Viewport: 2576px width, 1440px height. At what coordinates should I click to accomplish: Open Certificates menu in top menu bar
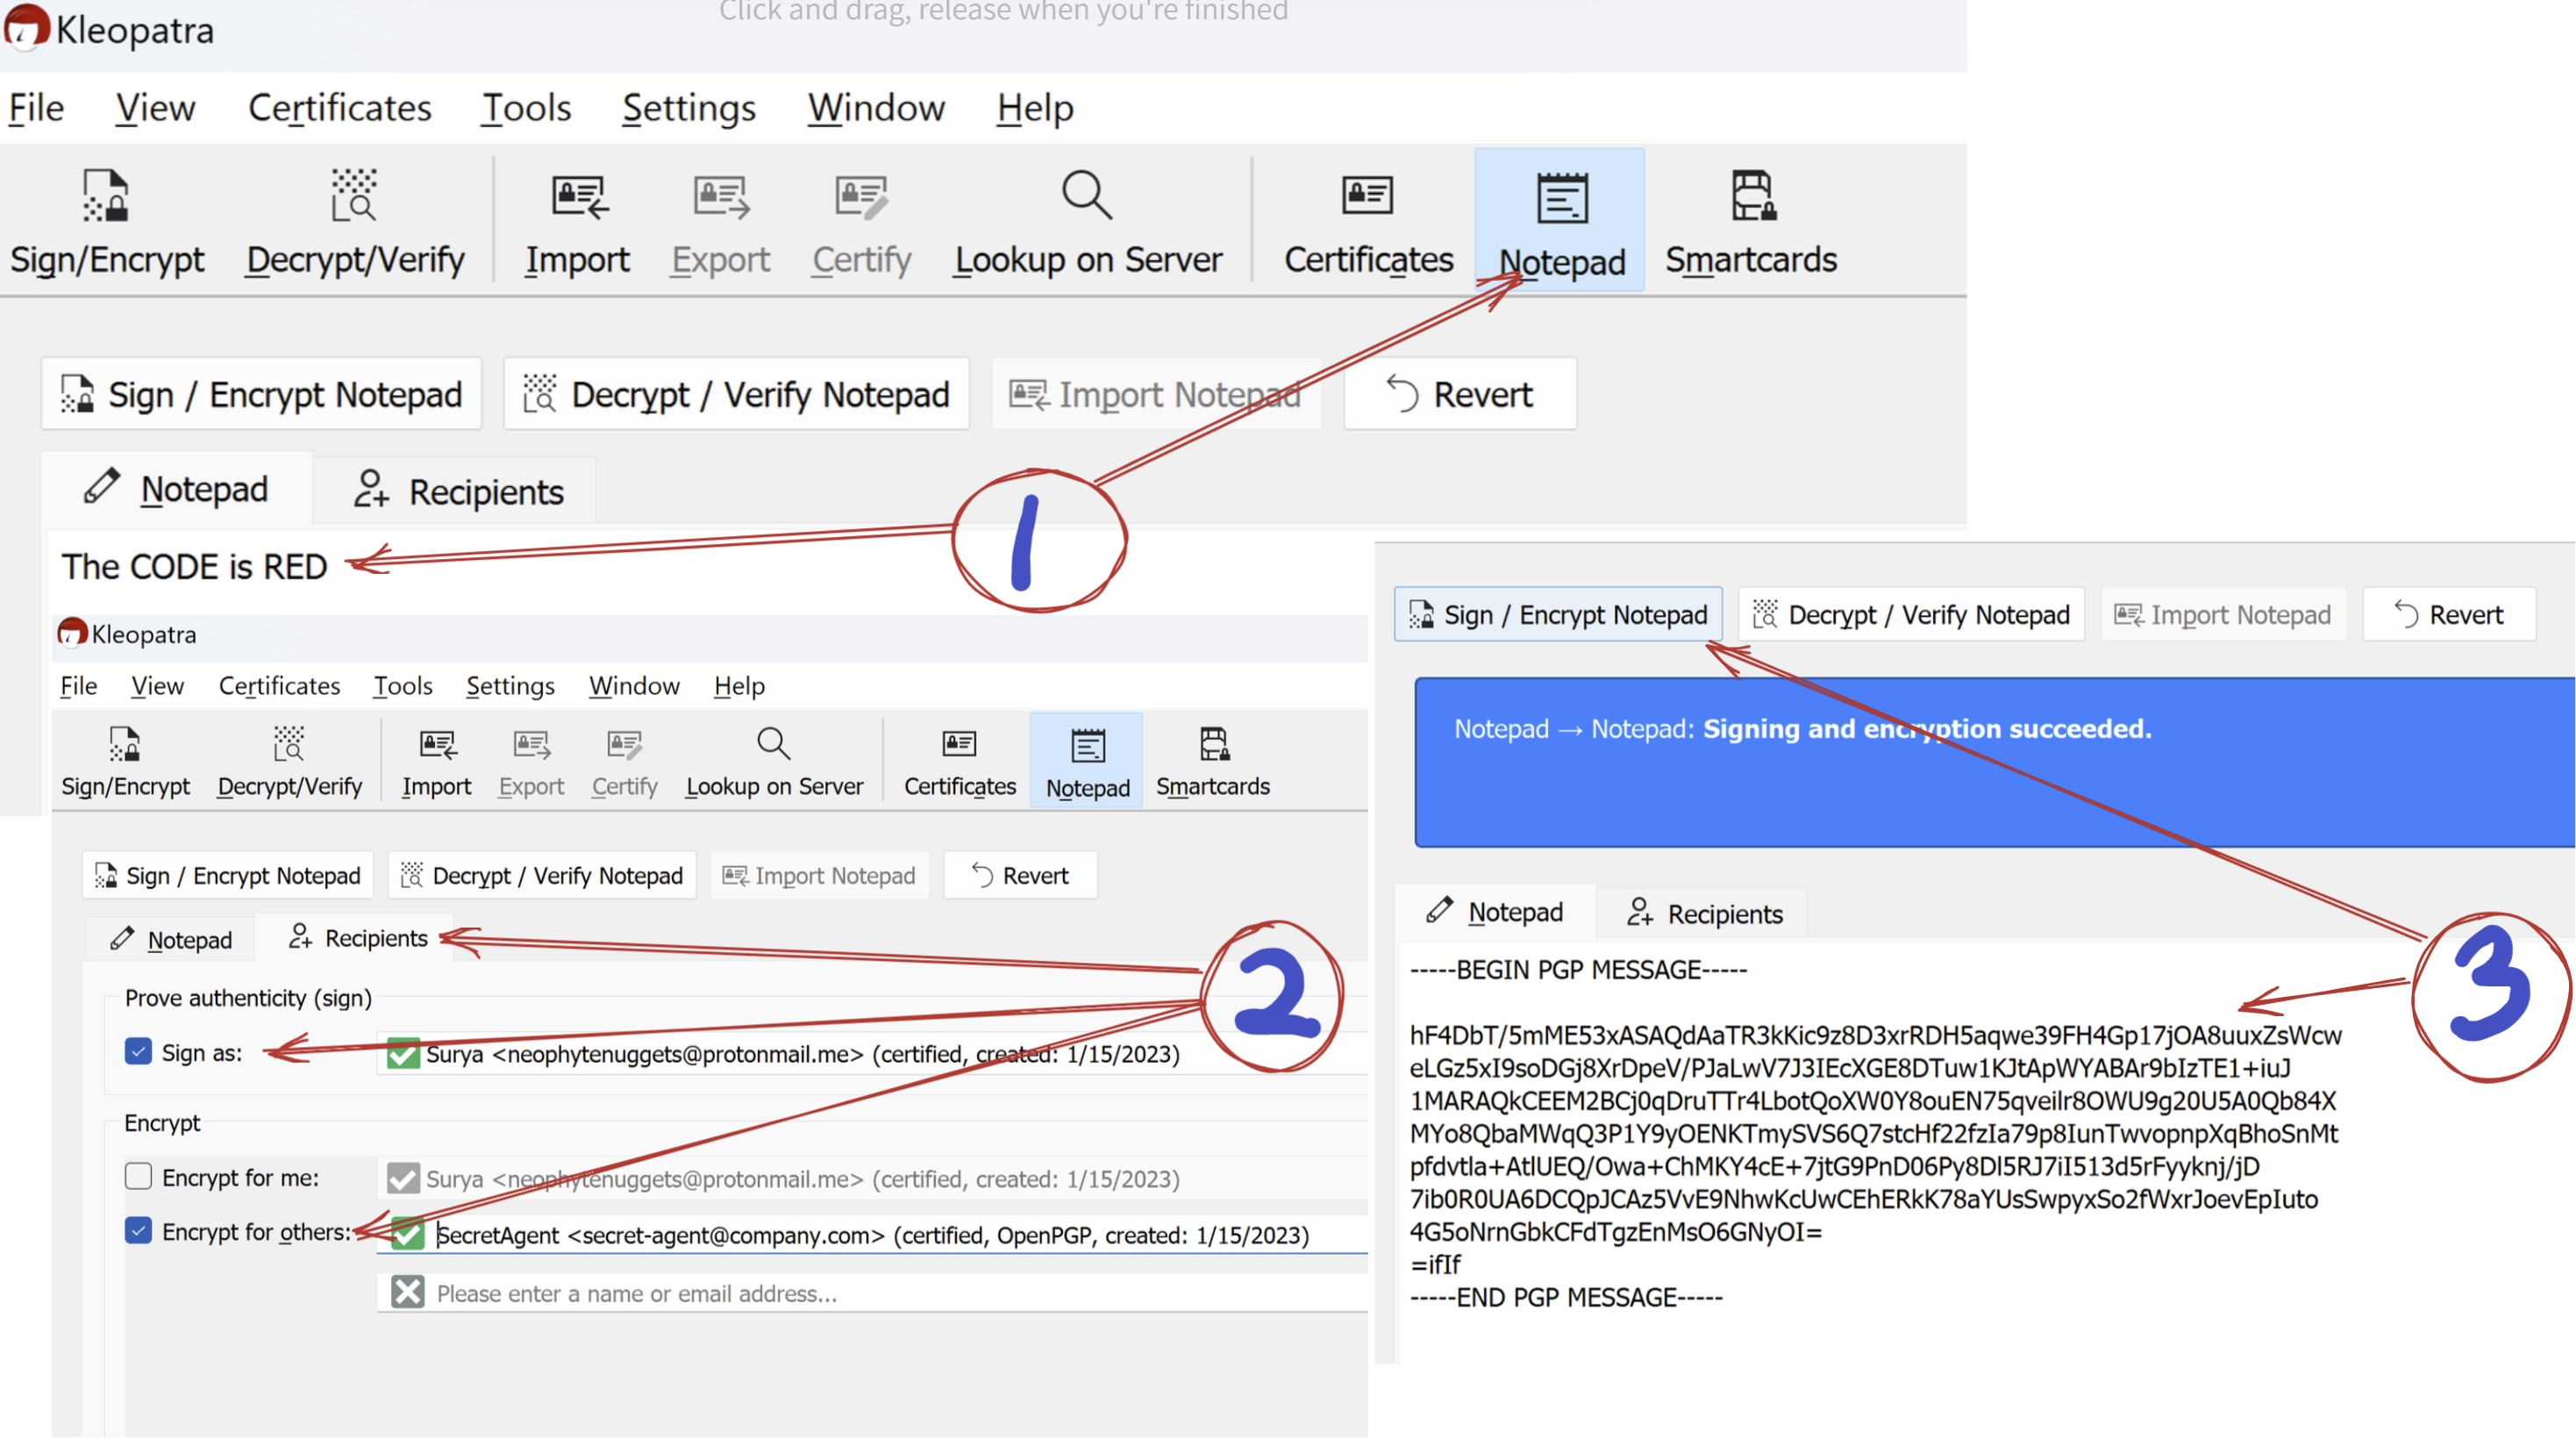click(x=340, y=107)
